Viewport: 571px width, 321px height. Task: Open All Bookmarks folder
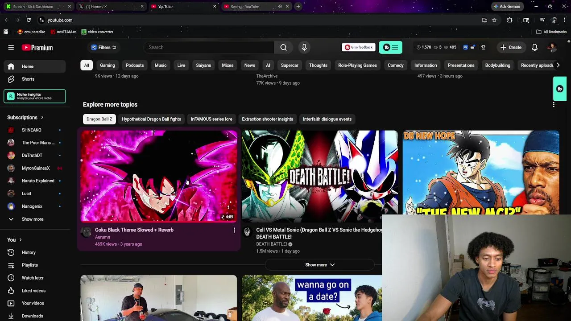pos(551,32)
